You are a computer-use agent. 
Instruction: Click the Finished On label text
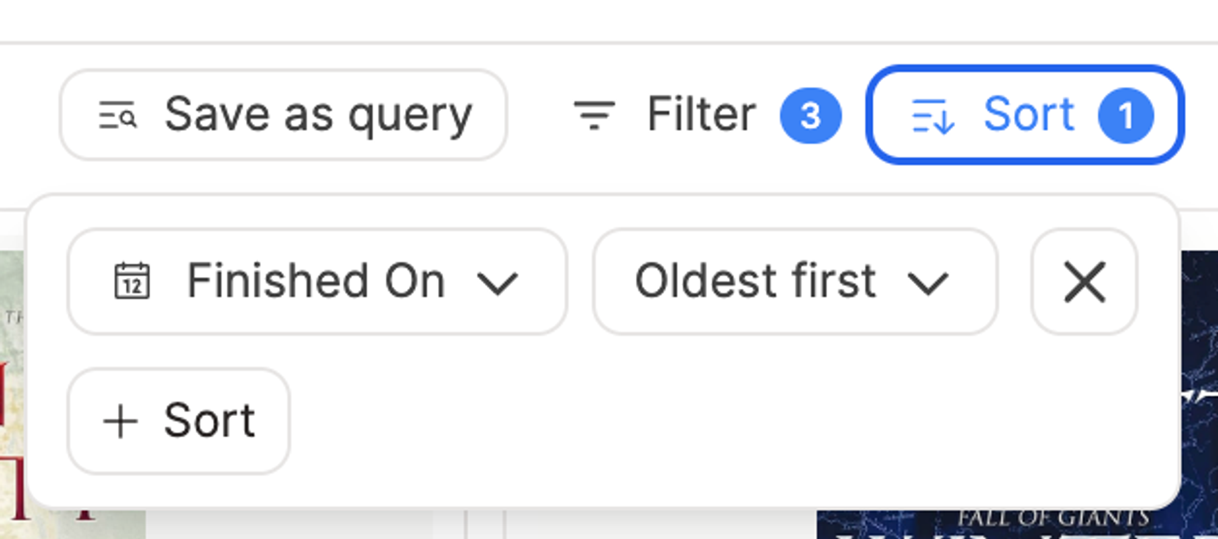point(317,281)
